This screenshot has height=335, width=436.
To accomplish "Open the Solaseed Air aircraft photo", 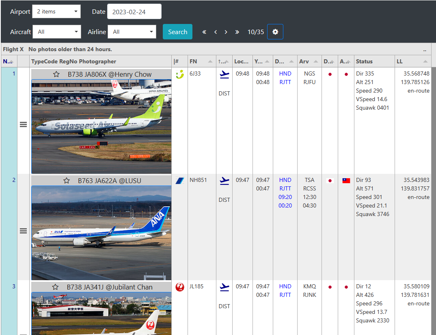I will [x=101, y=127].
